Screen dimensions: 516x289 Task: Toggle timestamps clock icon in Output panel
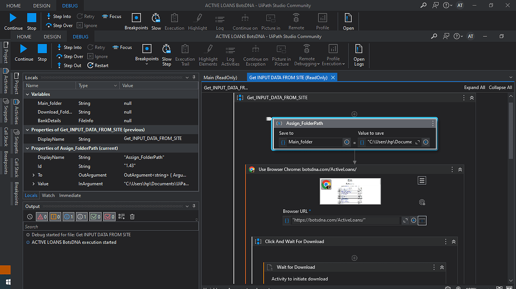(30, 217)
